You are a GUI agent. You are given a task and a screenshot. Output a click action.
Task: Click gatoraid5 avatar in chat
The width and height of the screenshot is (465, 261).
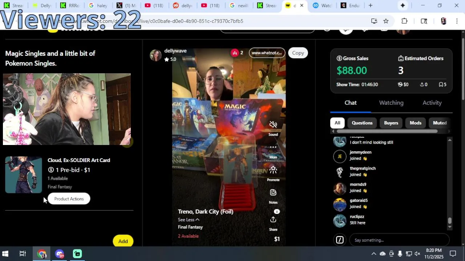click(x=340, y=204)
